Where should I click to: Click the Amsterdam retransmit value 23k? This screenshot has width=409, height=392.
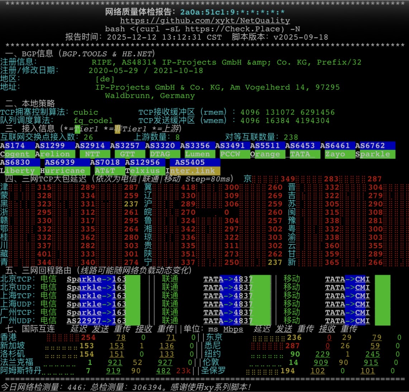click(183, 371)
